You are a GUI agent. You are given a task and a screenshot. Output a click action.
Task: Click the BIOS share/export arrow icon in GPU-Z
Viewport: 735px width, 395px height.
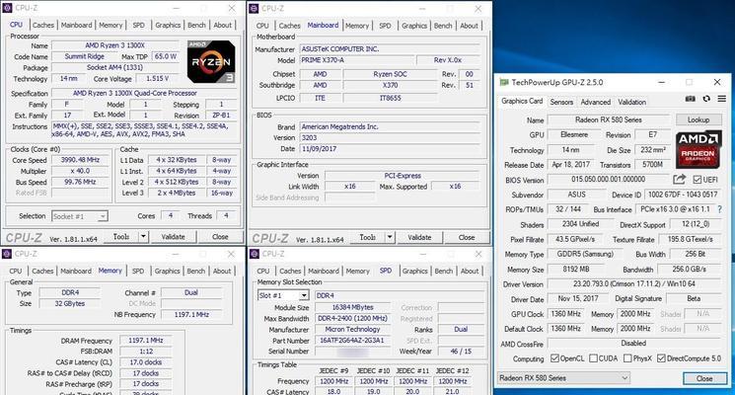tap(679, 179)
